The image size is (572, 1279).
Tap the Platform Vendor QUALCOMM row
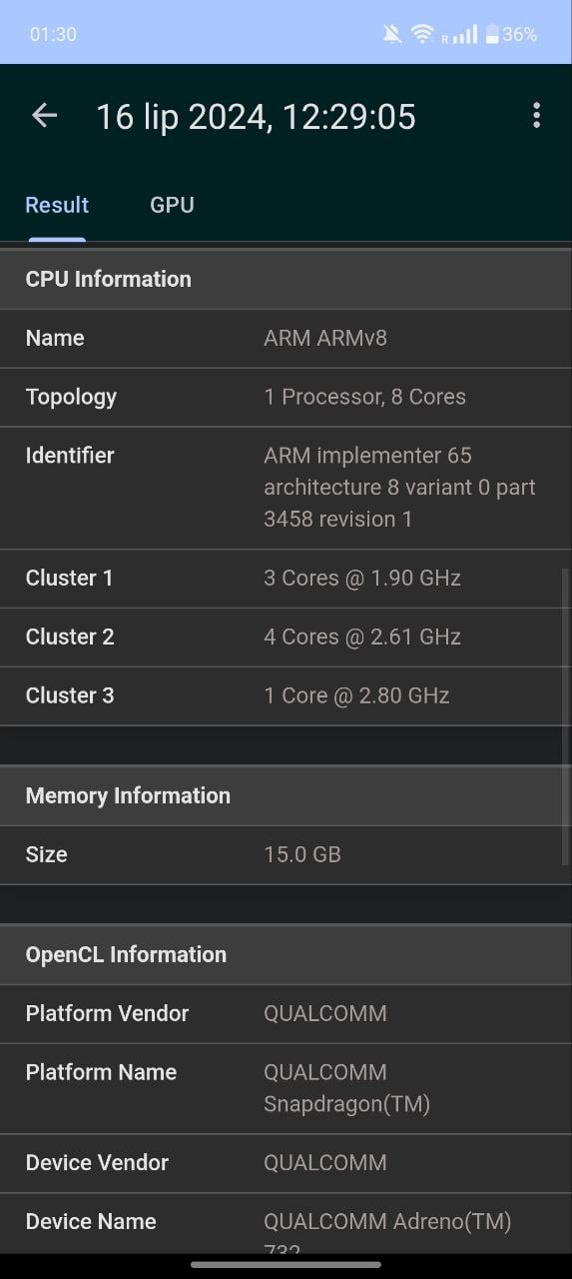coord(286,1014)
